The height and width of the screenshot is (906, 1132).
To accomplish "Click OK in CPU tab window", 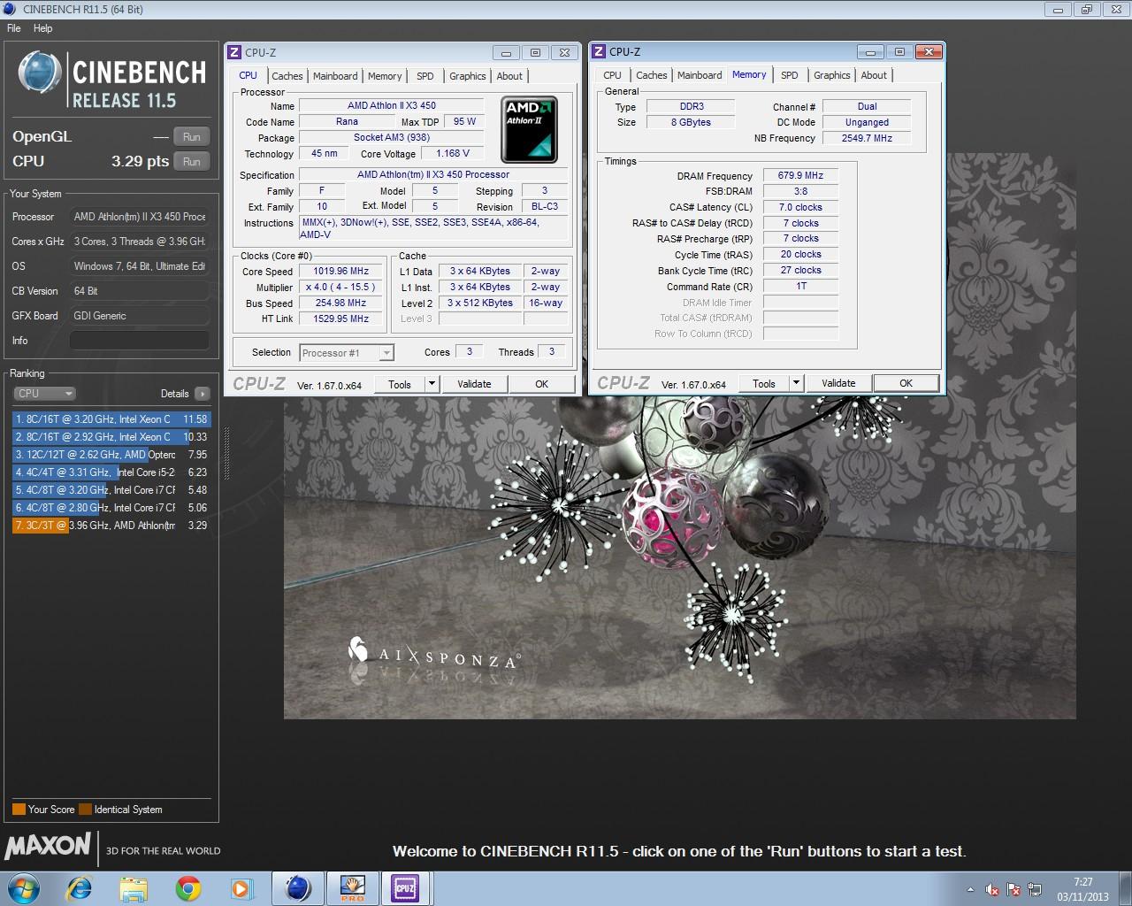I will [x=542, y=384].
